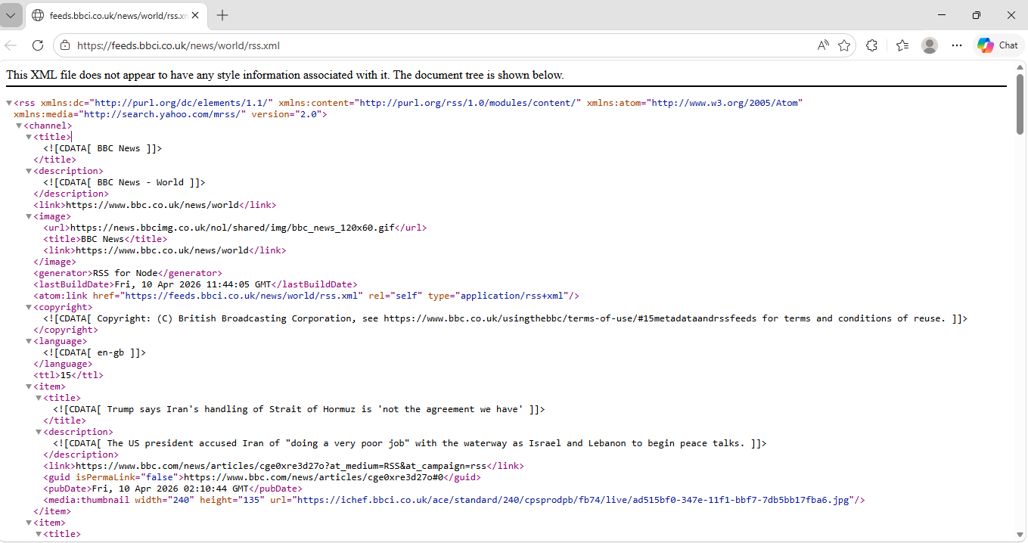1028x543 pixels.
Task: Open Settings and more ellipsis menu
Action: coord(957,45)
